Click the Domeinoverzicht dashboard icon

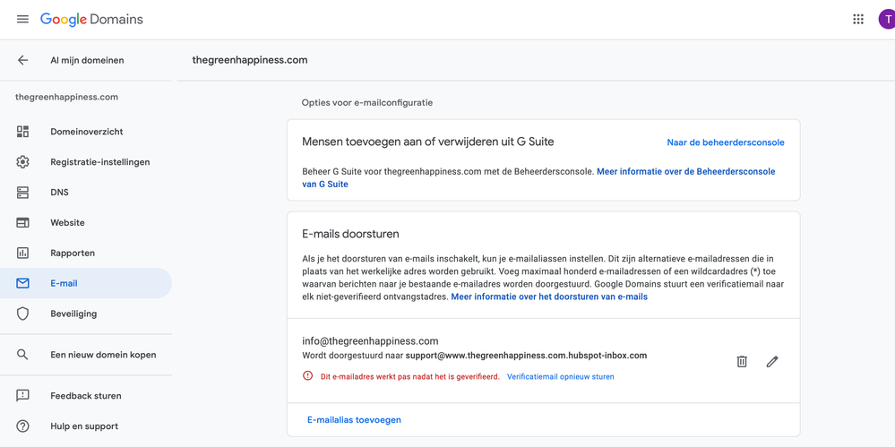click(x=22, y=132)
